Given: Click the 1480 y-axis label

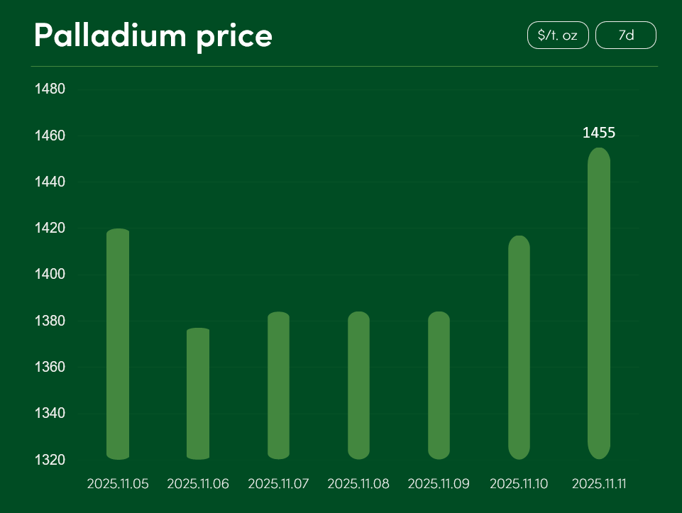Looking at the screenshot, I should 50,89.
